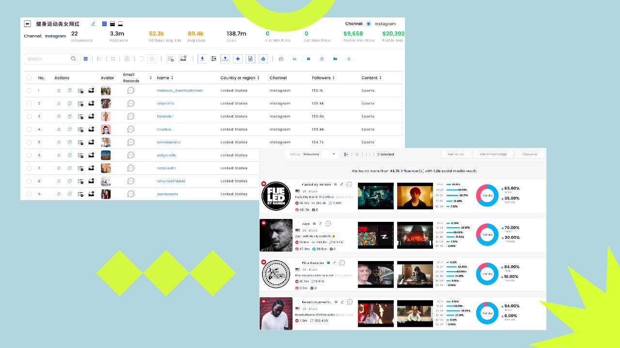The height and width of the screenshot is (348, 620).
Task: Click the chat bubble icon next to zayn
Action: tap(328, 224)
